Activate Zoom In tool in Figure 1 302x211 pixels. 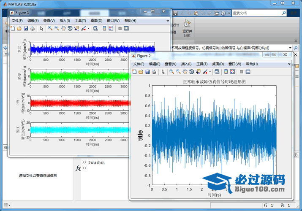pyautogui.click(x=50, y=28)
